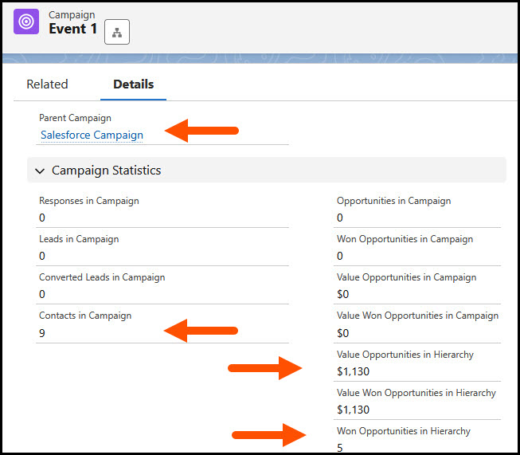Select the Converted Leads in Campaign value 0
Screen dimensions: 520x455
point(41,294)
